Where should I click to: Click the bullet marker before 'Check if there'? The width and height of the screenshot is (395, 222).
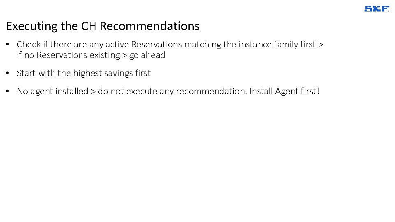coord(9,44)
